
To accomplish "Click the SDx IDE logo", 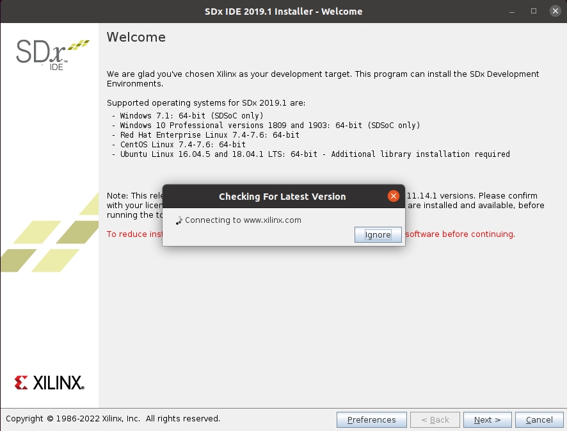I will (52, 54).
